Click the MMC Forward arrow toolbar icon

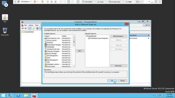(26, 28)
